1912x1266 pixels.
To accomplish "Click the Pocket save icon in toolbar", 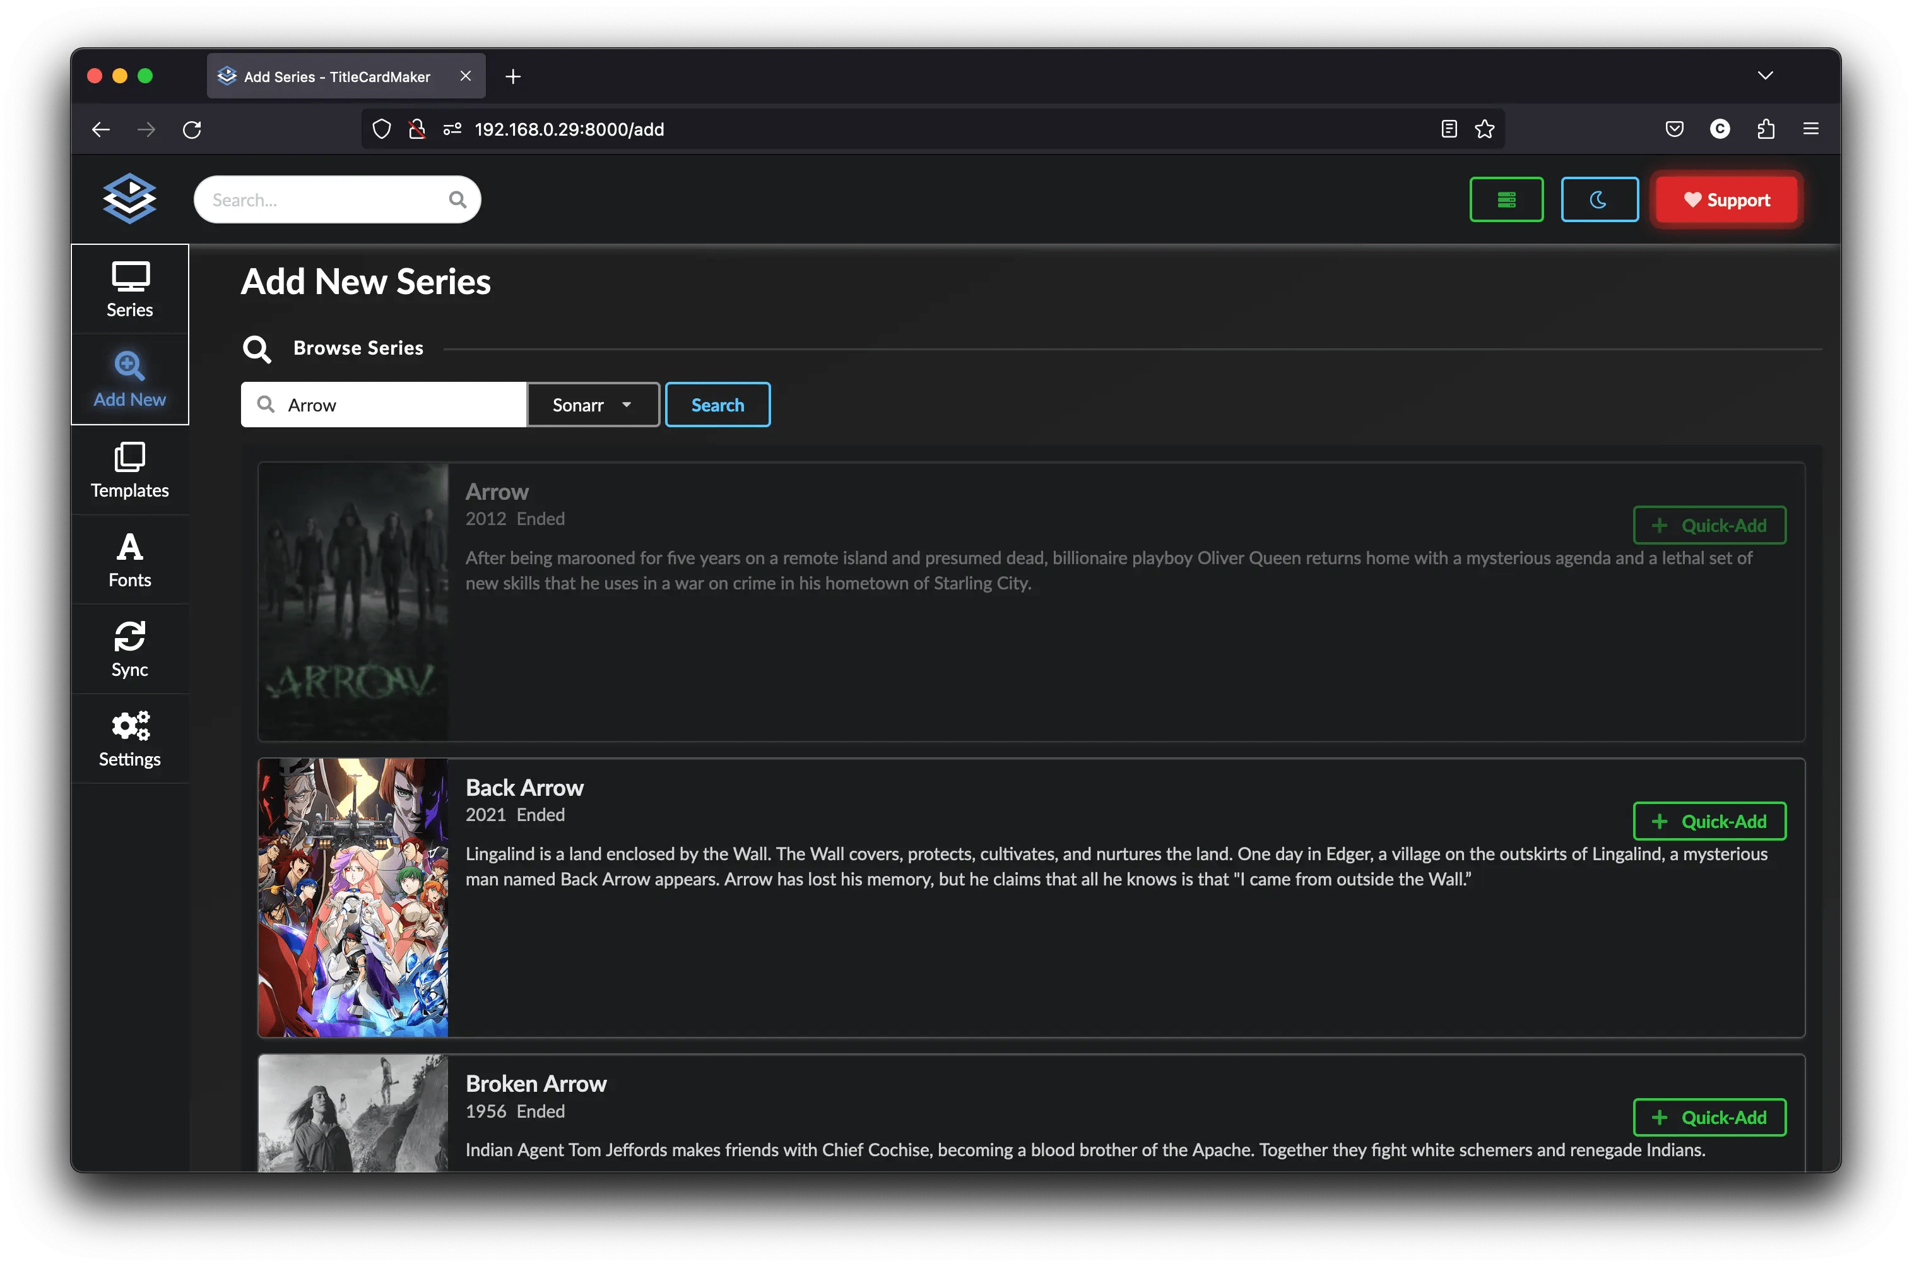I will point(1674,129).
